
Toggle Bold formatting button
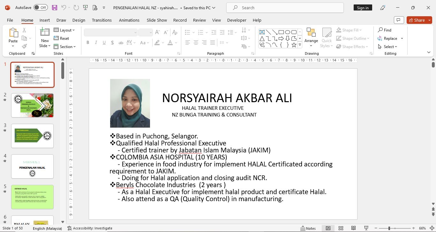coord(87,43)
